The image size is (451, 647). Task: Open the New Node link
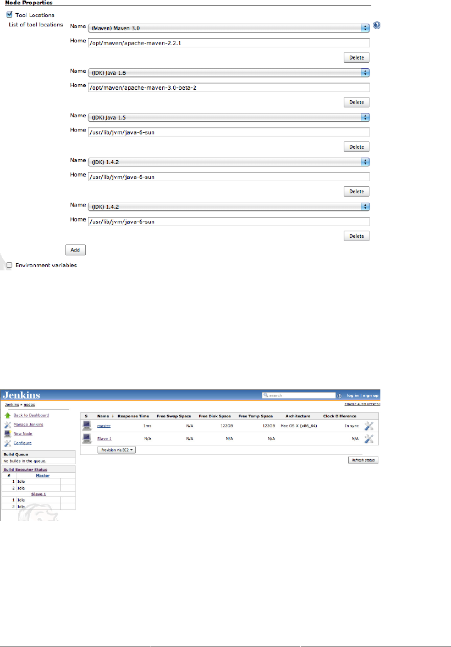tap(23, 434)
